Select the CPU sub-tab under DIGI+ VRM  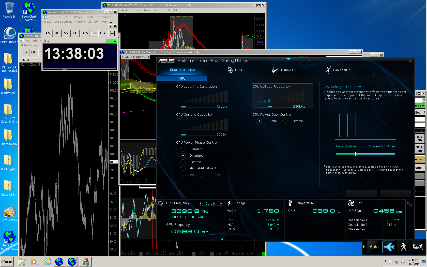click(182, 78)
